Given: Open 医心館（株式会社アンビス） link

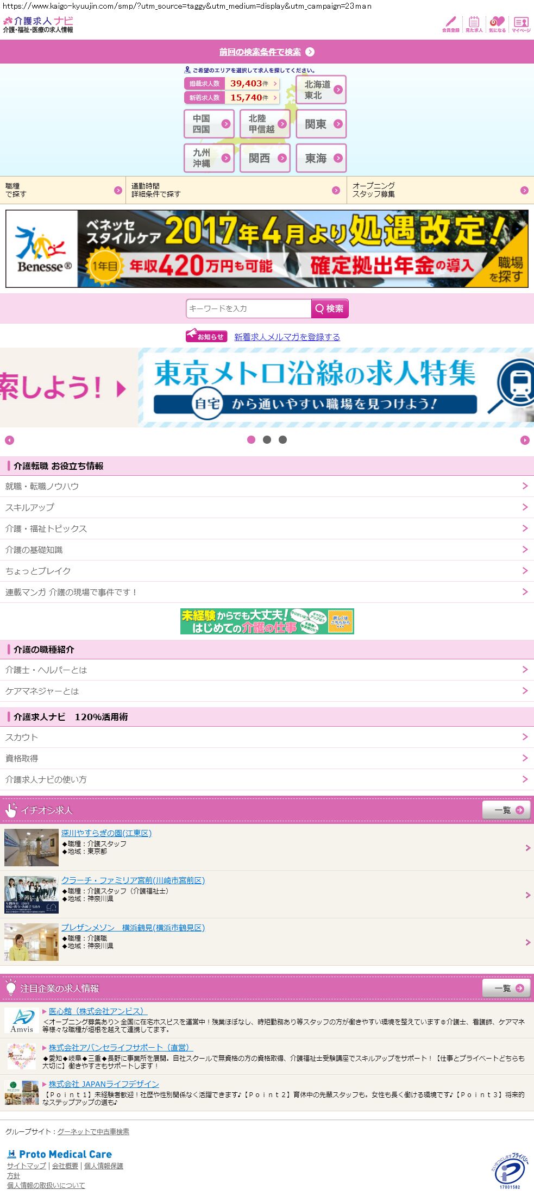Looking at the screenshot, I should coord(98,1011).
